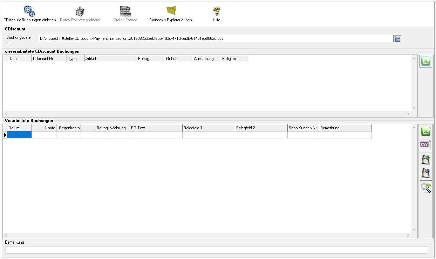
Task: Sort by CDisount Nr column header
Action: tap(49, 59)
